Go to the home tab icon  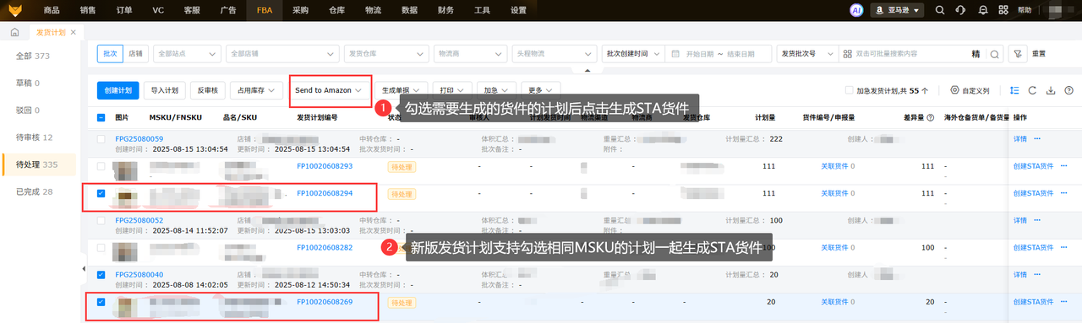pos(14,32)
